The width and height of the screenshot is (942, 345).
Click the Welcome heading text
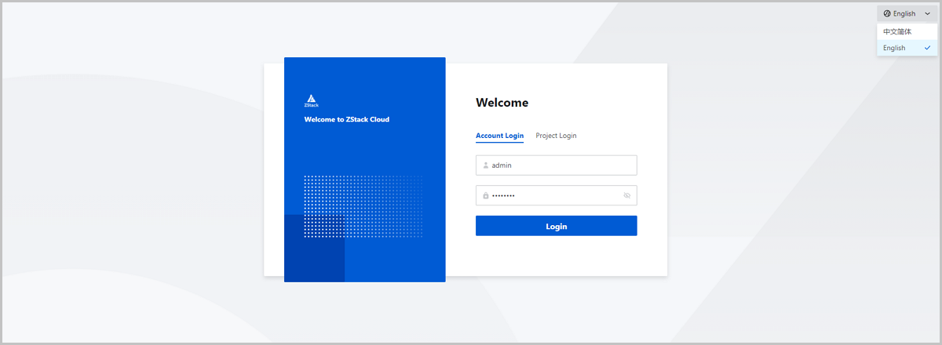tap(502, 103)
